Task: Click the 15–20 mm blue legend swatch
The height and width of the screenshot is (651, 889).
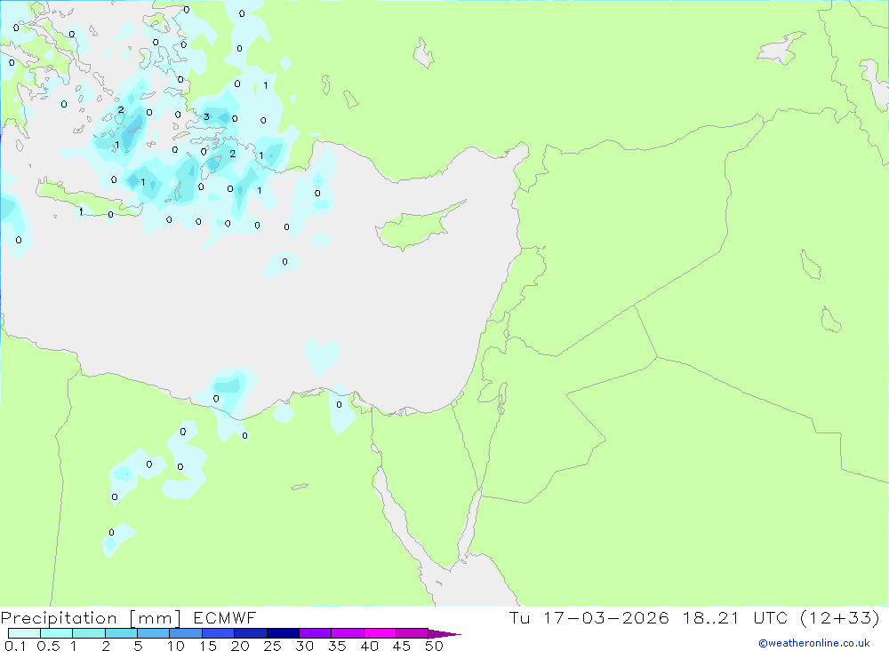Action: 219,633
